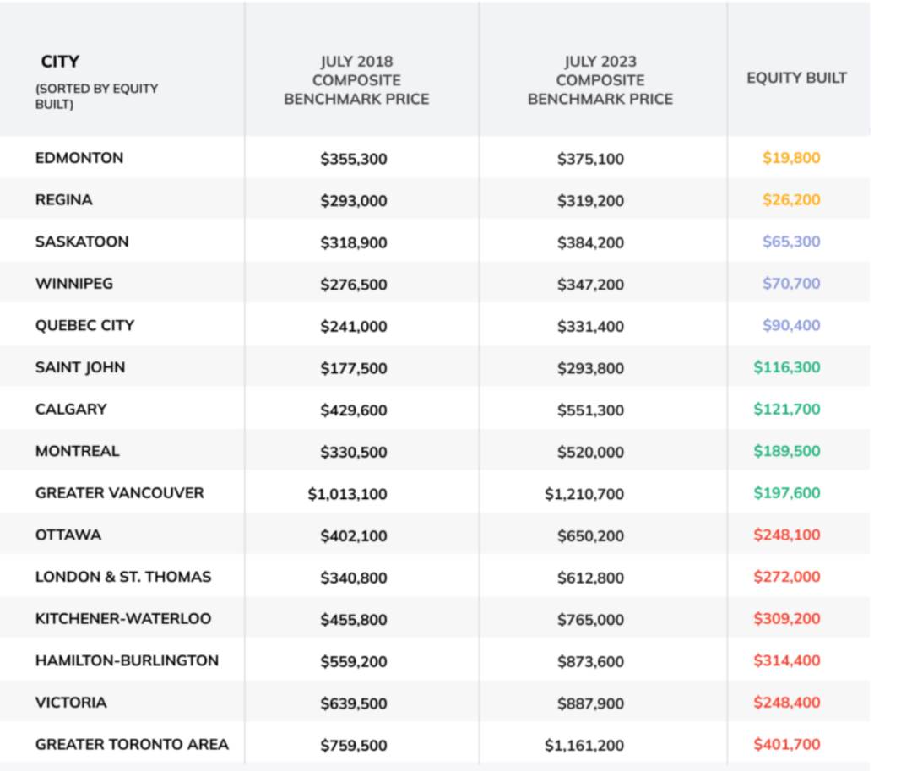Click the CALGARY city name

click(71, 410)
